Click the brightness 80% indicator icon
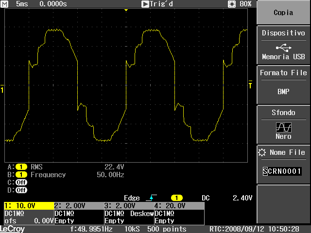The height and width of the screenshot is (233, 311). point(232,4)
